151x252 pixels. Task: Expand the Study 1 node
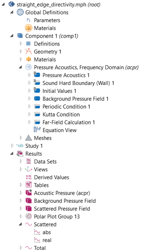(13, 146)
